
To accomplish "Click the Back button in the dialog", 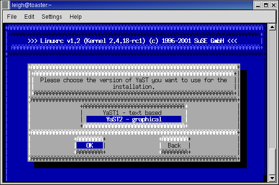I will coord(174,145).
